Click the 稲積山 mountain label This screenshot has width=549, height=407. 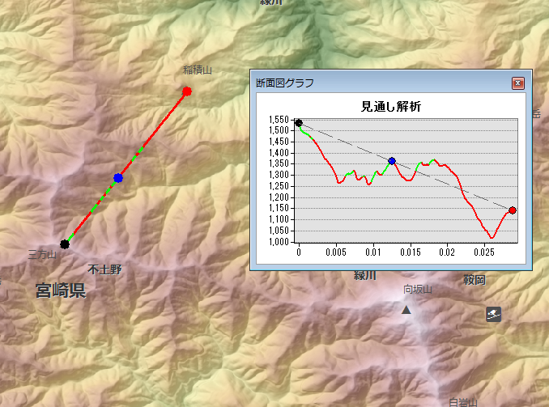pyautogui.click(x=197, y=70)
